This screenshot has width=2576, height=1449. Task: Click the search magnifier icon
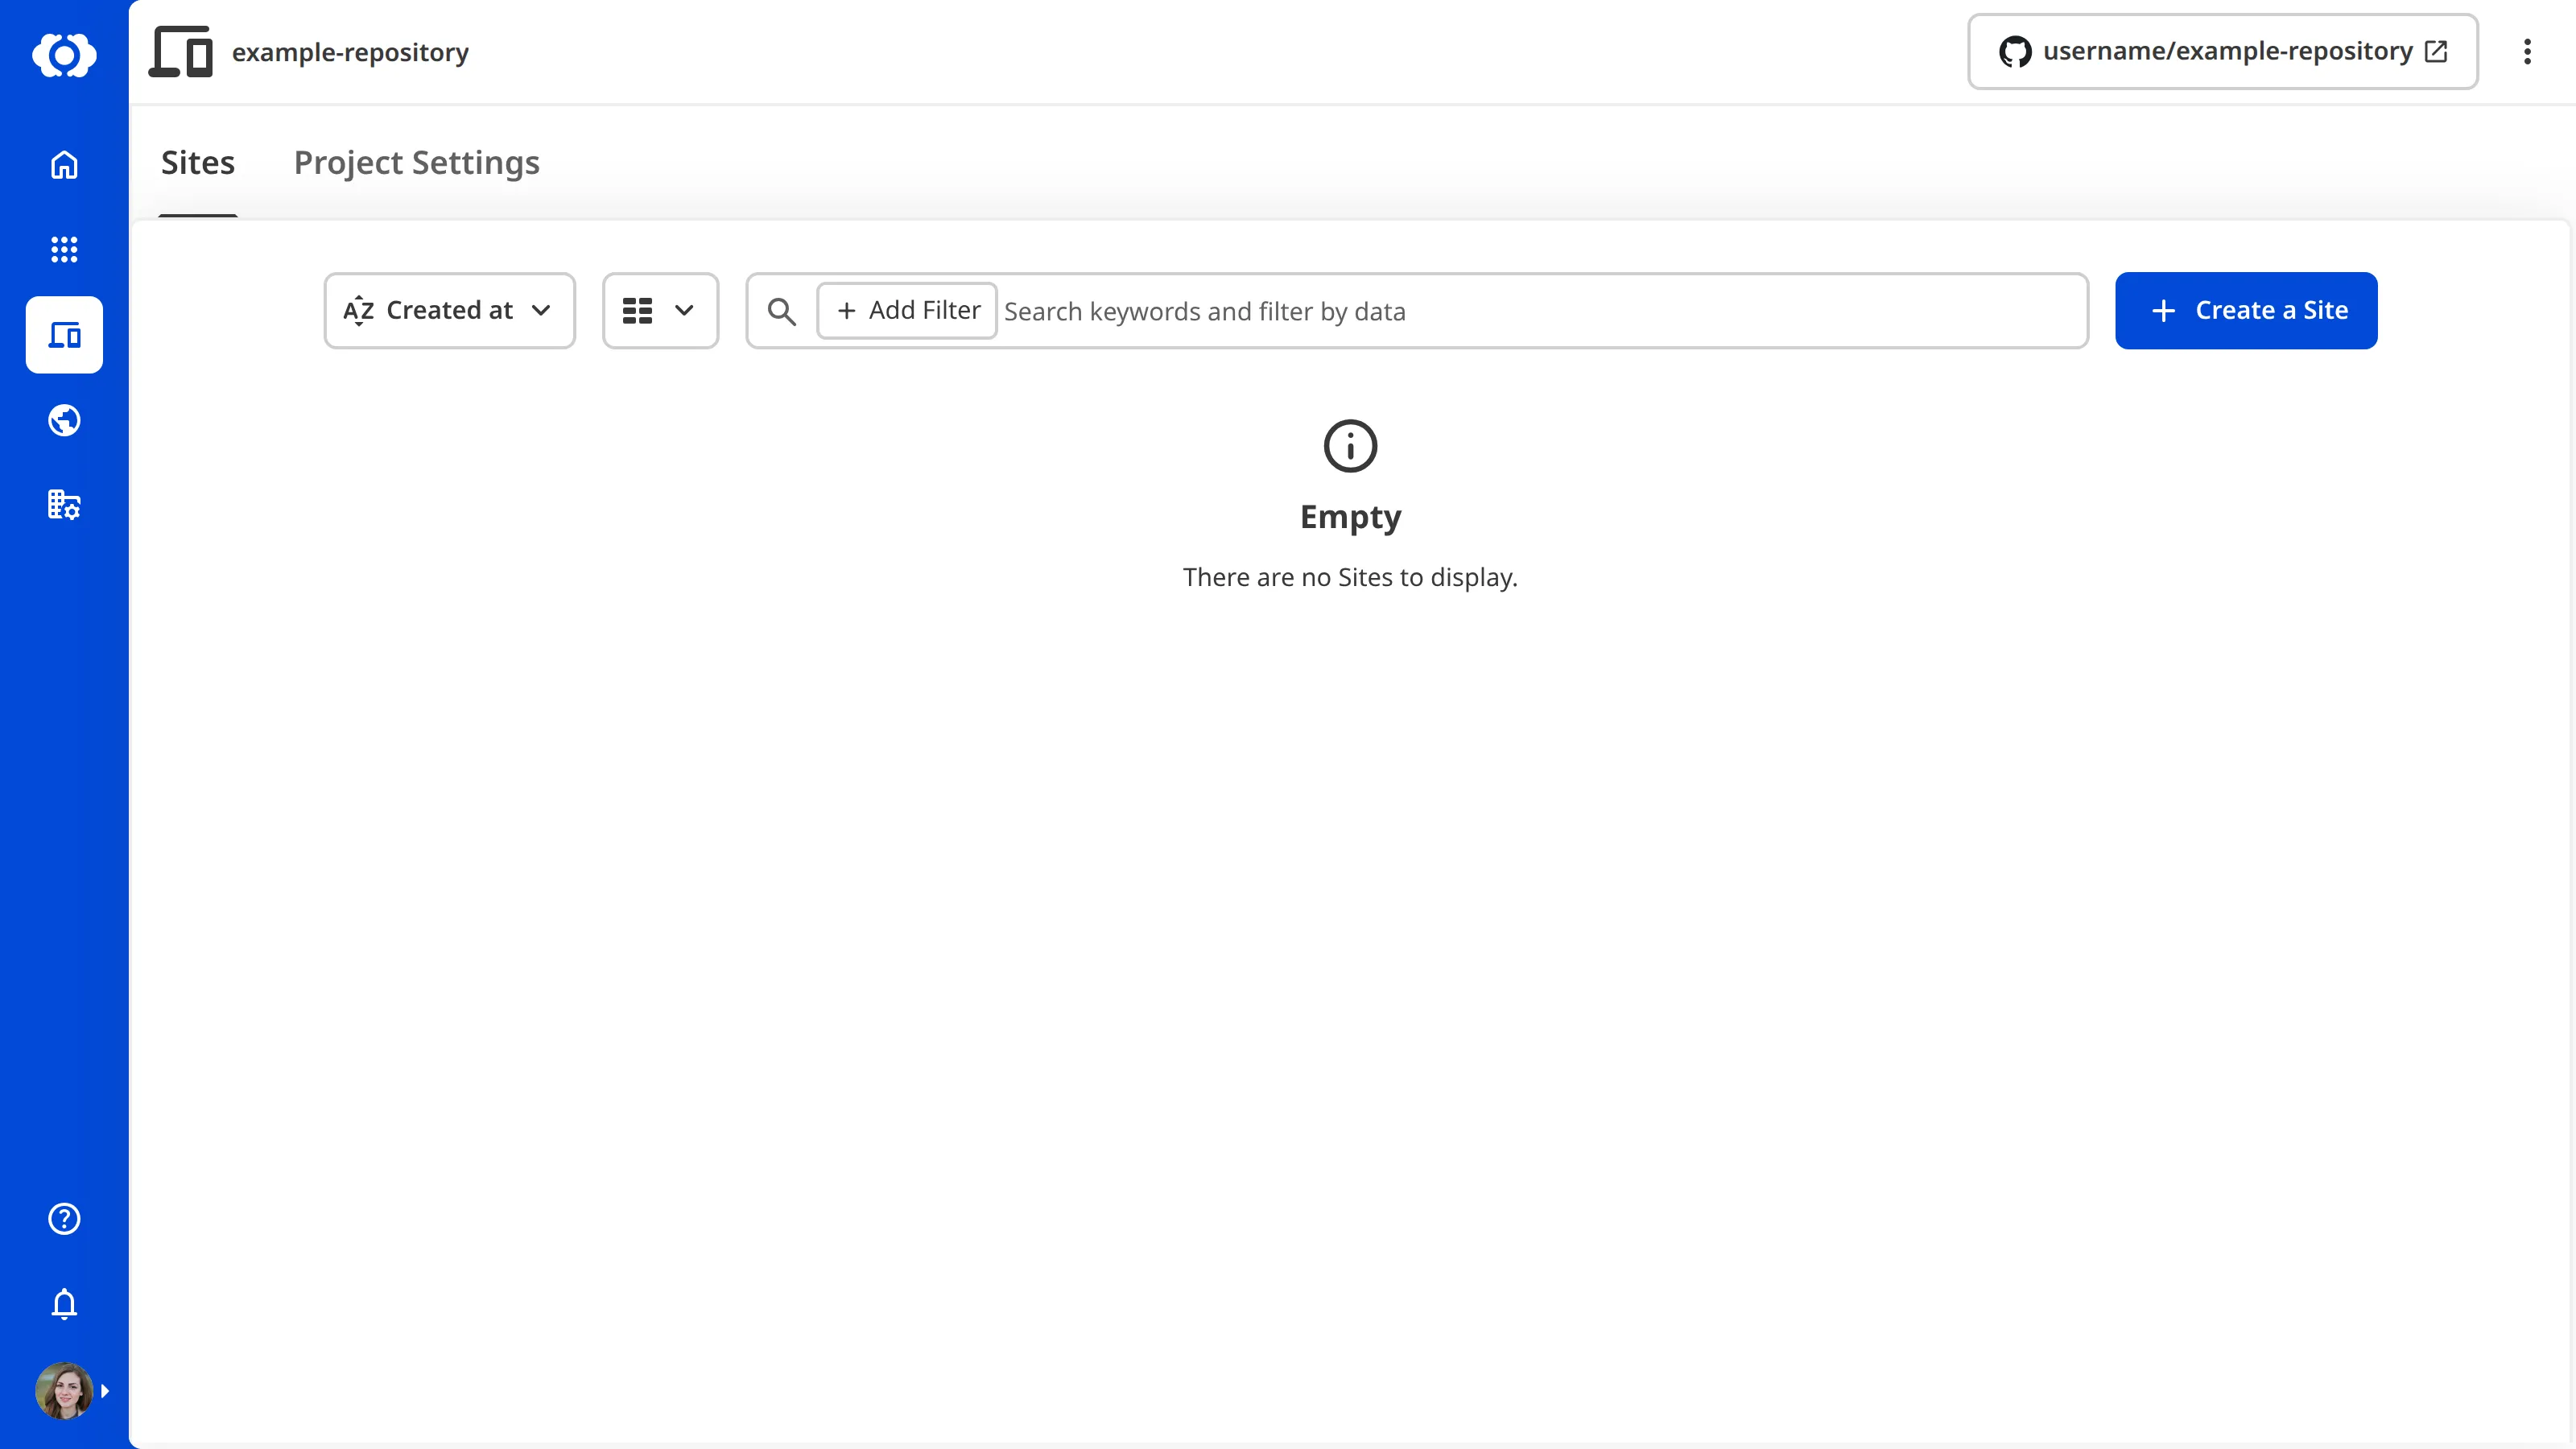coord(782,312)
